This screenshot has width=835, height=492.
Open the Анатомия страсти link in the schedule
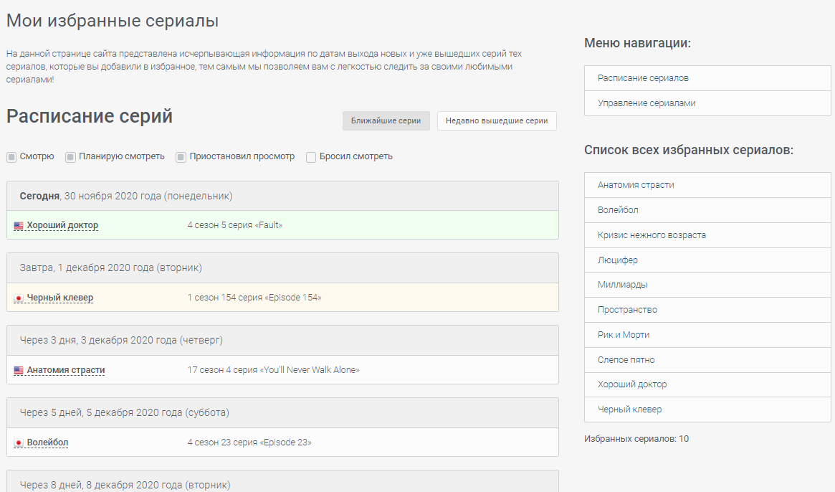tap(66, 370)
